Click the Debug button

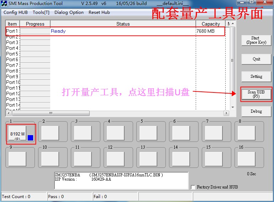tap(256, 111)
